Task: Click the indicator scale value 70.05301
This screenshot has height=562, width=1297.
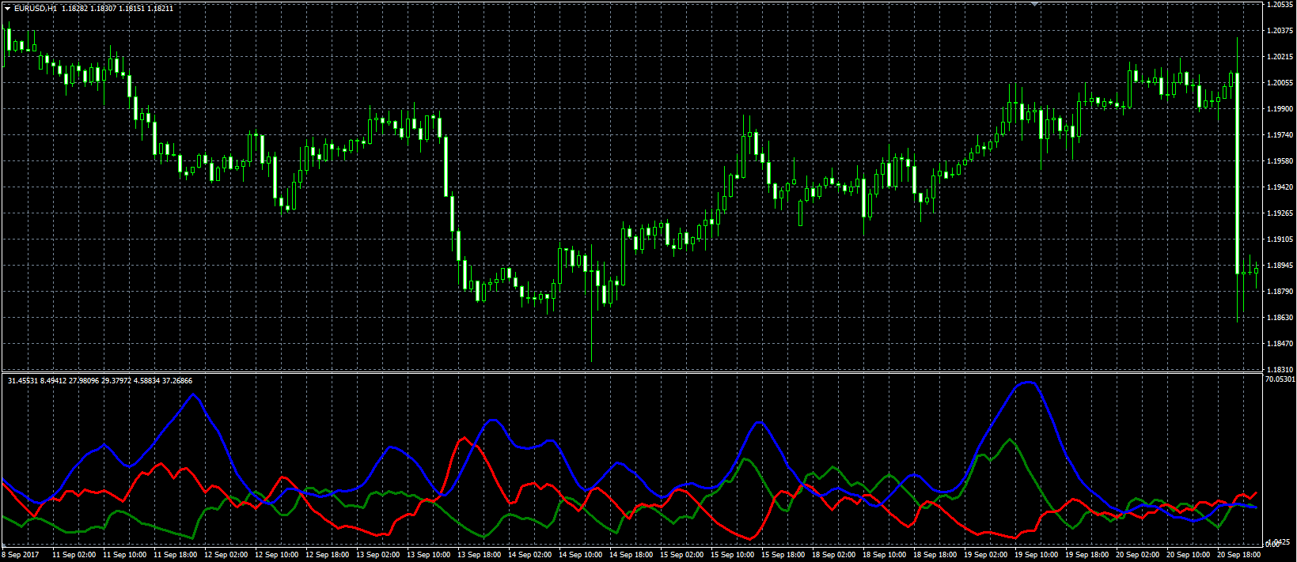Action: click(1280, 379)
